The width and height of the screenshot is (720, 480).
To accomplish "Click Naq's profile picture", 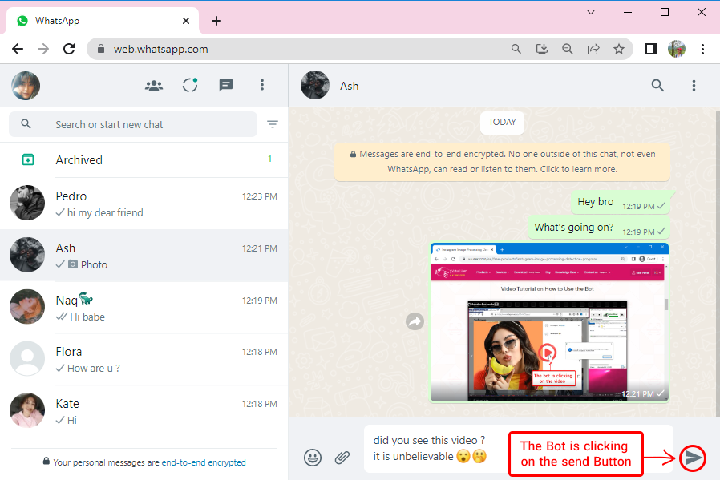I will coord(27,307).
